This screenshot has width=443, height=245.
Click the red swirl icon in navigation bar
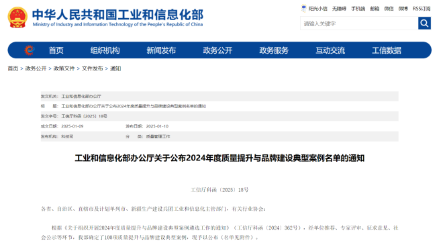click(x=30, y=50)
